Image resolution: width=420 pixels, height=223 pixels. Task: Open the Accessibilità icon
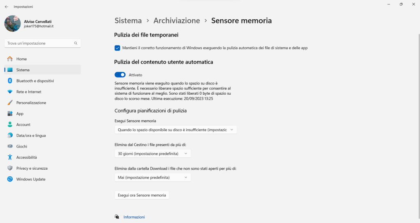10,157
